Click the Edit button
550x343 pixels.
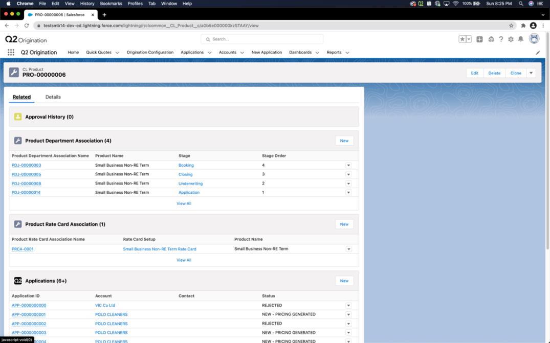475,73
